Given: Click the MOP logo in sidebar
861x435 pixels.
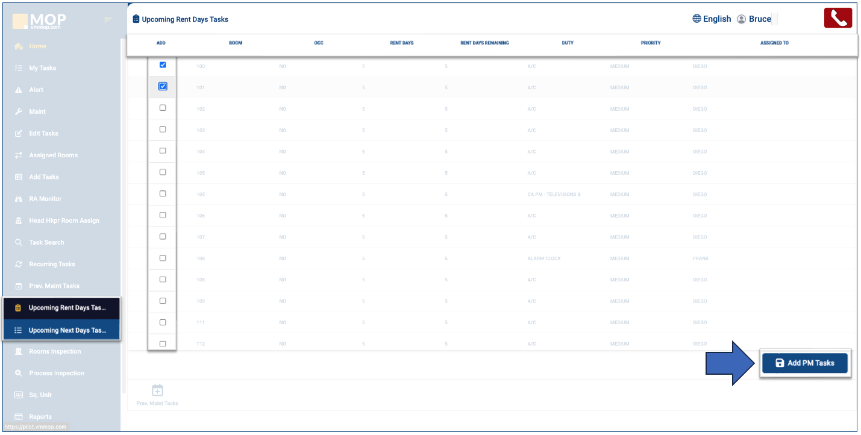Looking at the screenshot, I should coord(40,22).
